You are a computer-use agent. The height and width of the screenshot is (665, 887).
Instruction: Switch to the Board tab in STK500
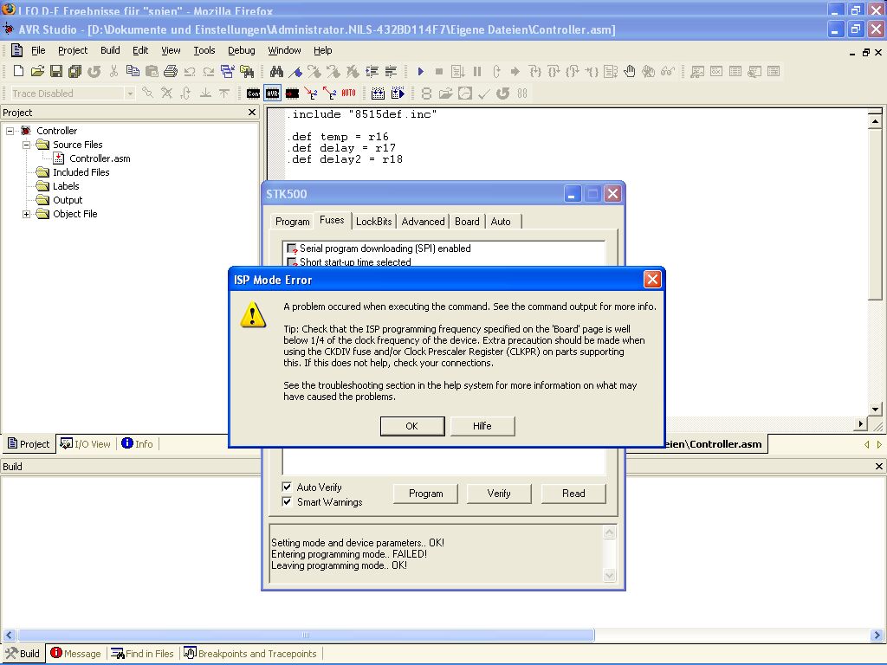tap(467, 222)
